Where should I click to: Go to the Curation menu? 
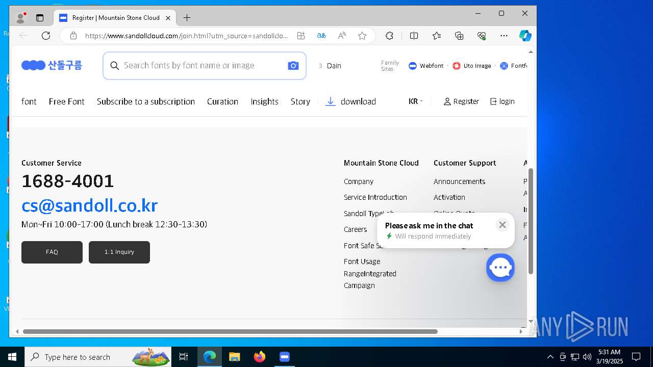click(x=222, y=101)
